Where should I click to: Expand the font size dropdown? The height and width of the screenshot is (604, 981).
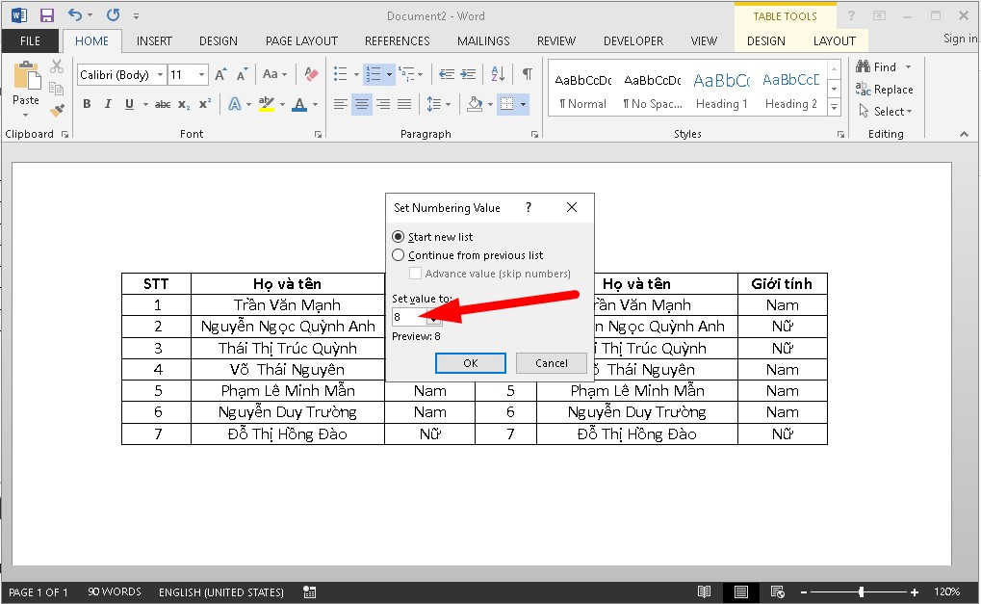[x=201, y=74]
